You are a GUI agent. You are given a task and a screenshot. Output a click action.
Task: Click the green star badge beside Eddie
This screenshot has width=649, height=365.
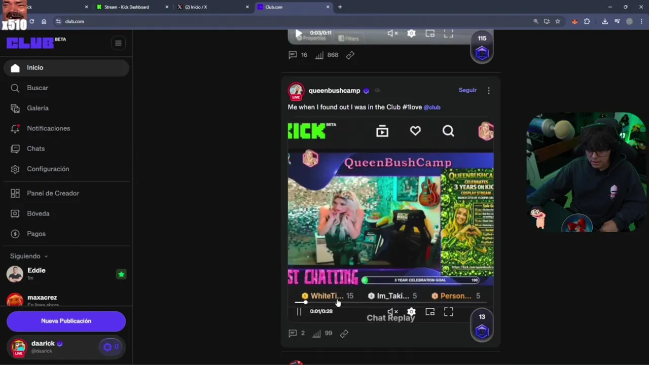121,274
